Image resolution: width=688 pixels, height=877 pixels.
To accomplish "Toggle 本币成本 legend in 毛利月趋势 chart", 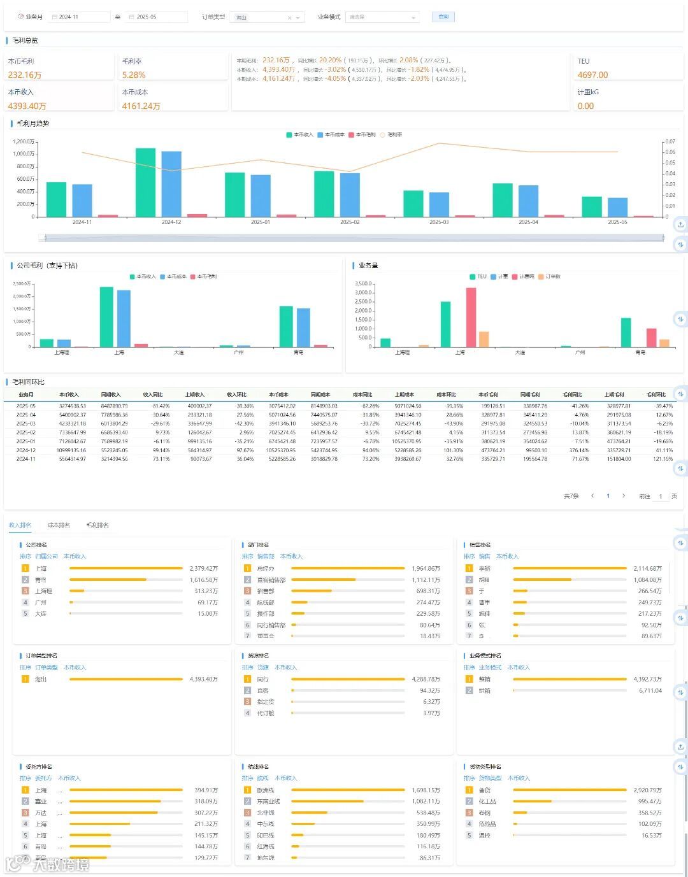I will tap(331, 135).
